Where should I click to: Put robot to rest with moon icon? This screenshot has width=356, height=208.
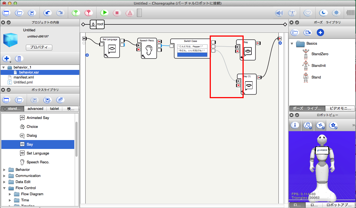click(323, 13)
